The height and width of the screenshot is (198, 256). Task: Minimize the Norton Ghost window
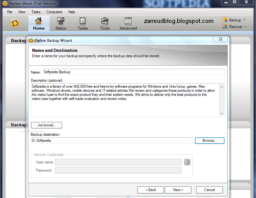(x=226, y=2)
